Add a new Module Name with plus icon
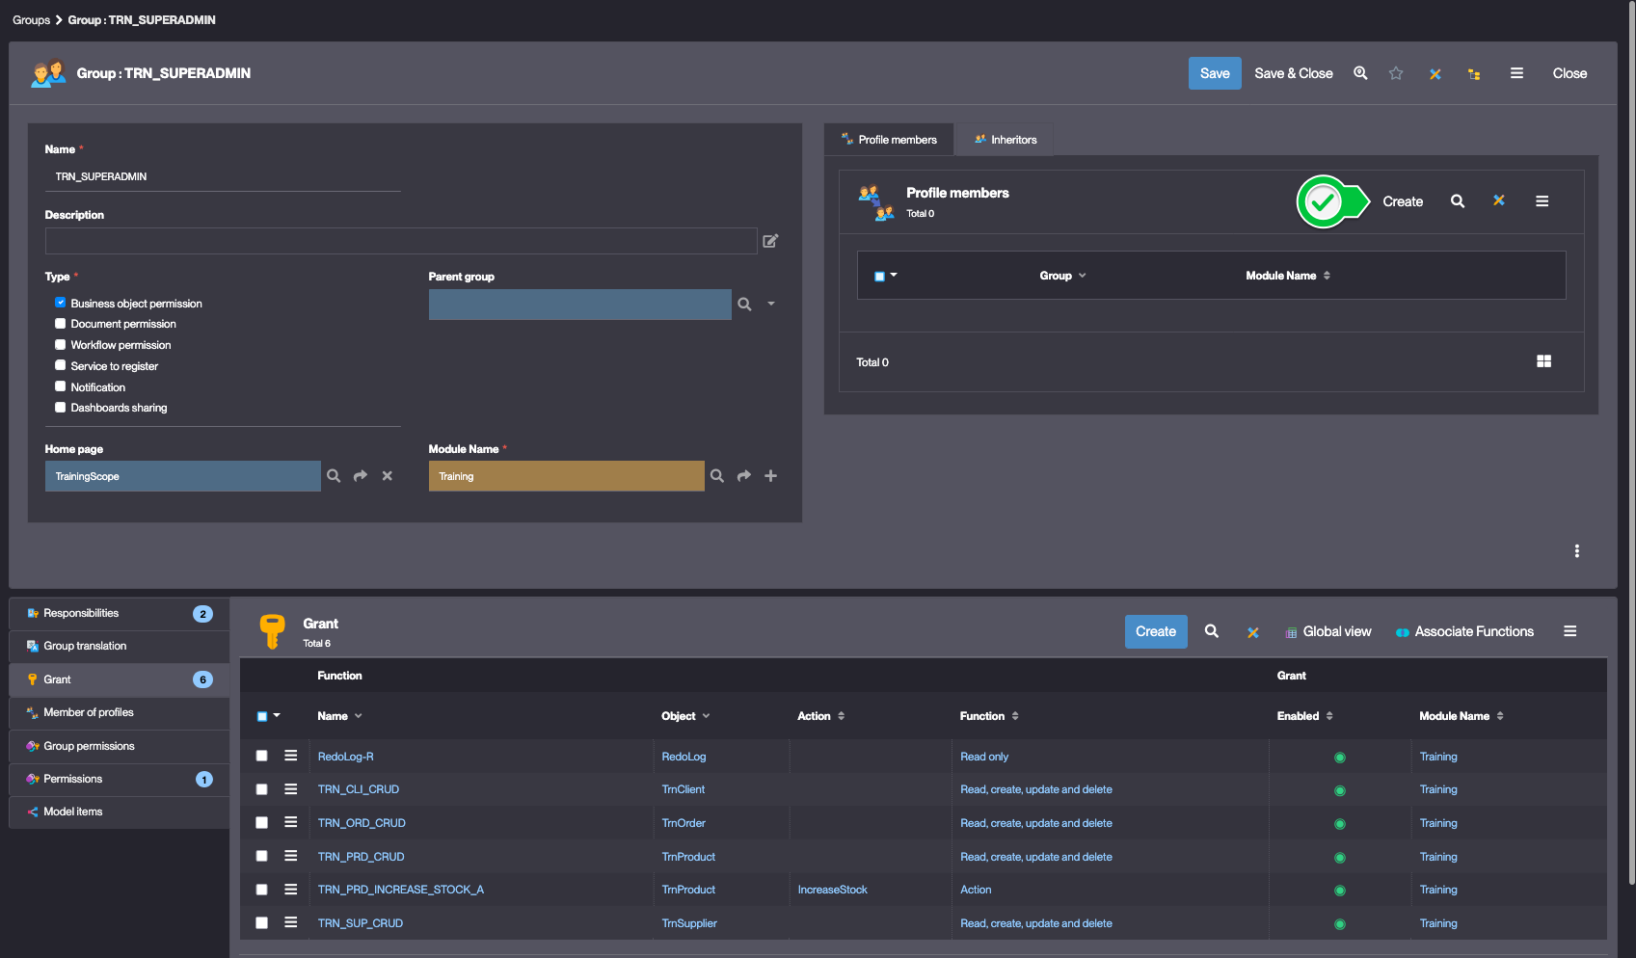Screen dimensions: 1636x958 click(771, 476)
